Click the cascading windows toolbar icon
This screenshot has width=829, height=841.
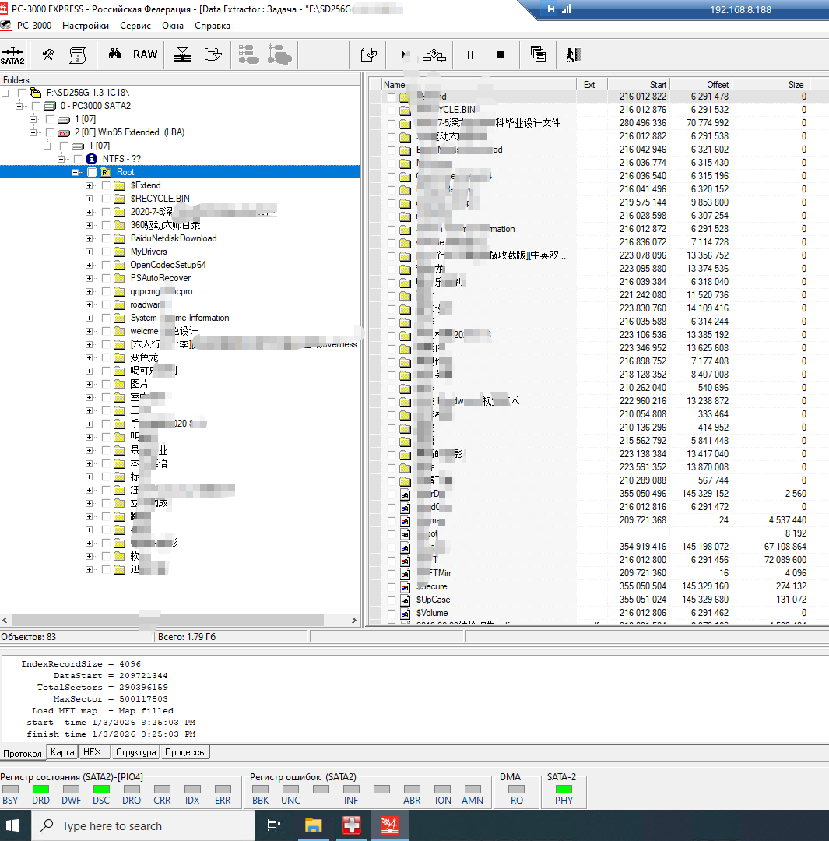pyautogui.click(x=537, y=55)
